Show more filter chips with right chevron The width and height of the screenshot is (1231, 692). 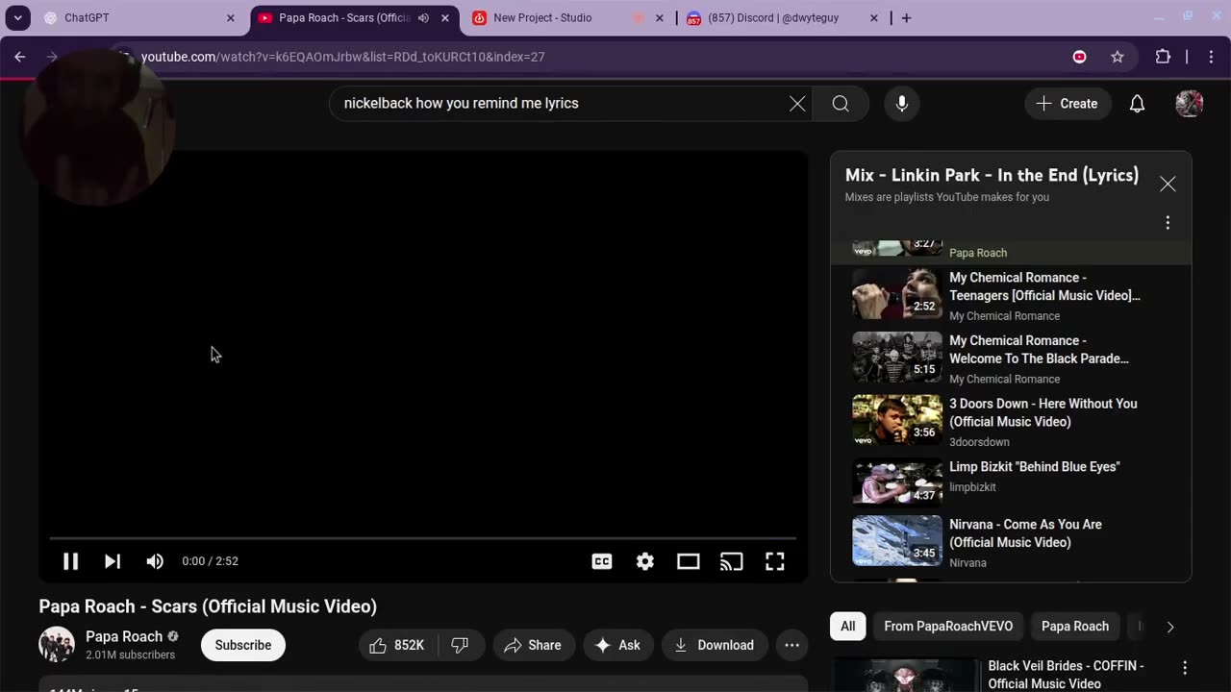pyautogui.click(x=1170, y=627)
